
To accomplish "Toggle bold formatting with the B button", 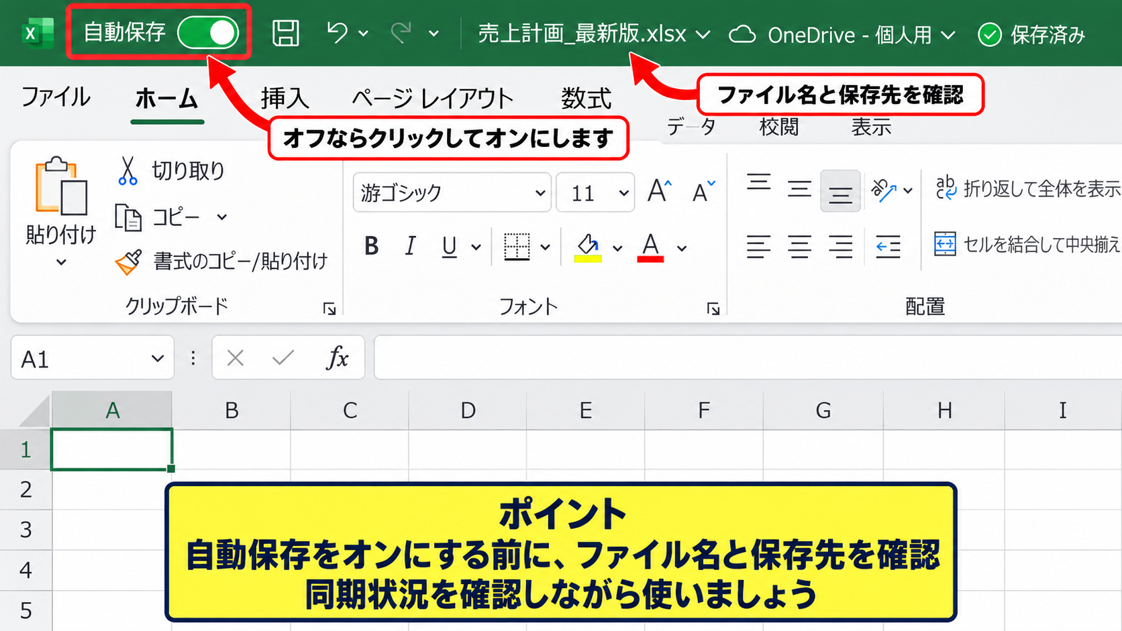I will 371,247.
